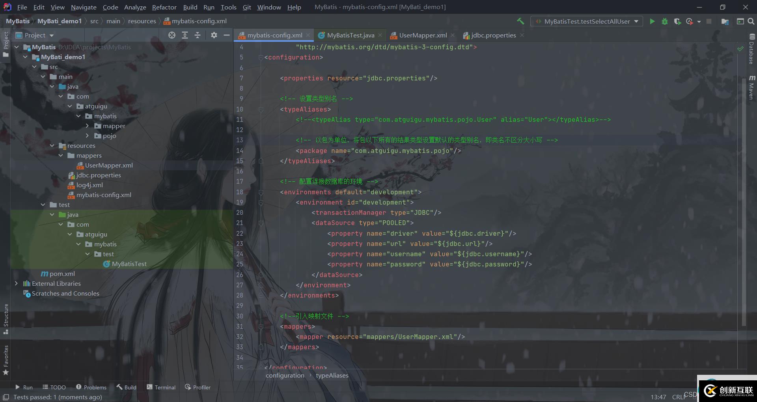Open the Git menu

247,7
